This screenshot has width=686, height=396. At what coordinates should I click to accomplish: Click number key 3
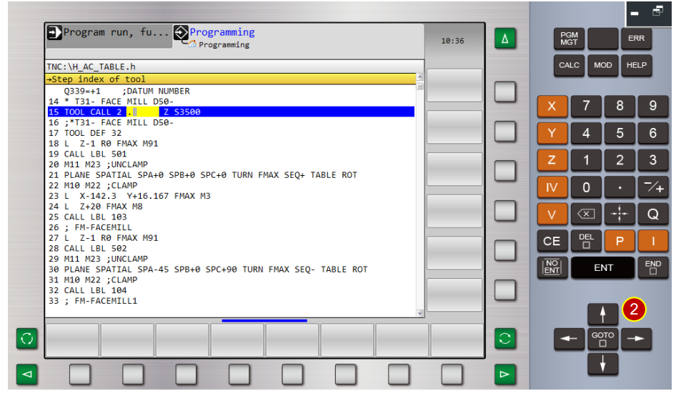point(652,160)
